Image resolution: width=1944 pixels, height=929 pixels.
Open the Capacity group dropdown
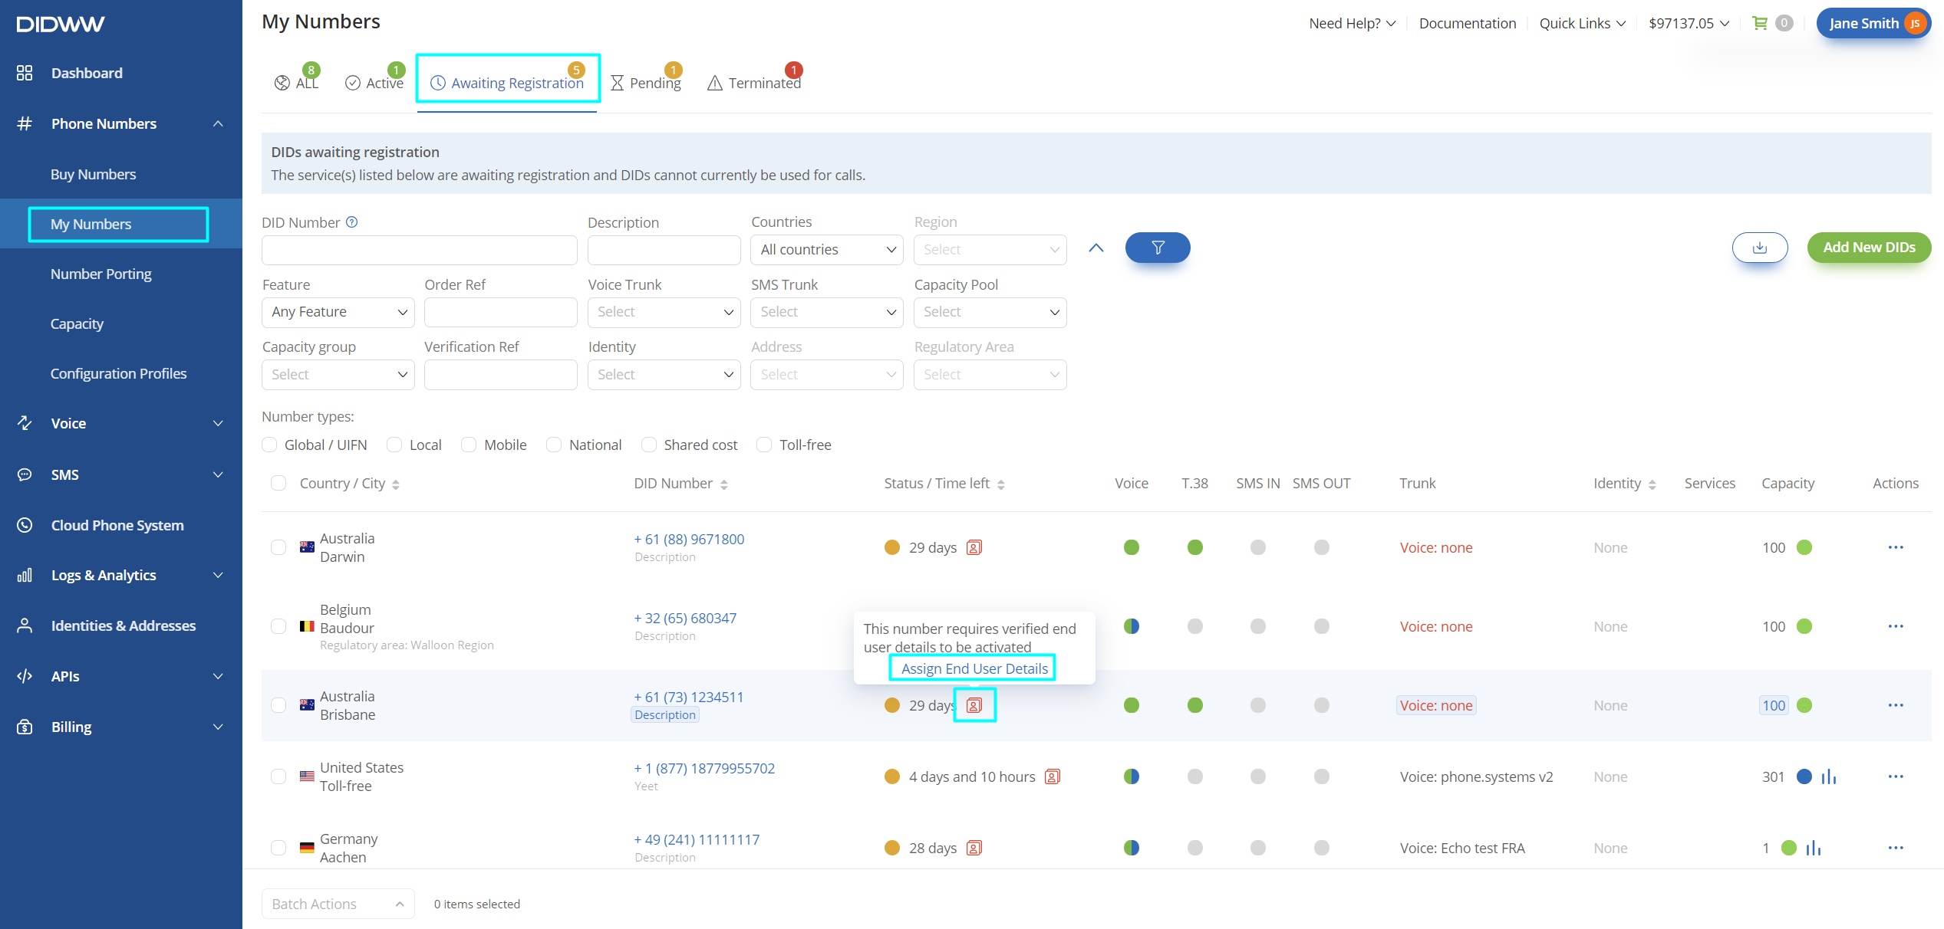tap(338, 375)
